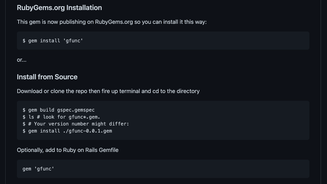Click the word 'RubyGems.org' in the paragraph
Screen dimensions: 327x184
click(114, 22)
